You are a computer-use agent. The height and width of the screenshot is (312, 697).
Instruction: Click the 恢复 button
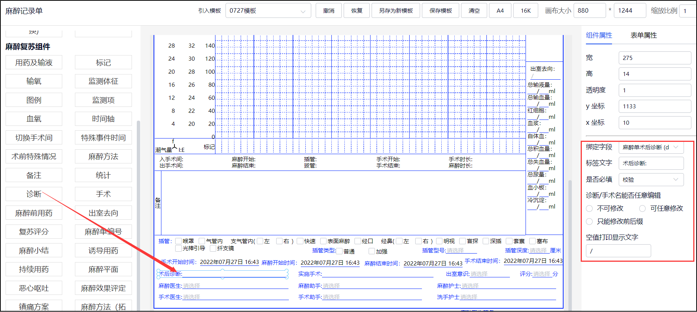pos(357,11)
